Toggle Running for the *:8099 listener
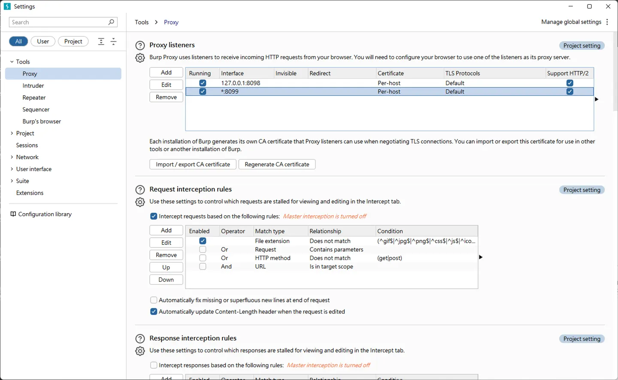 click(203, 91)
